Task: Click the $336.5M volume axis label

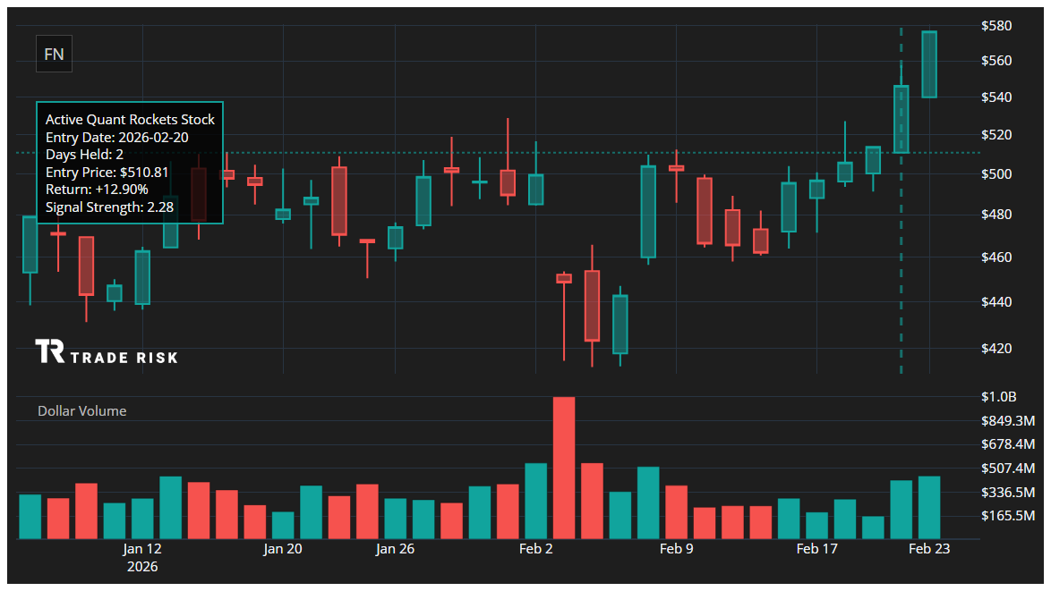Action: pos(1007,492)
